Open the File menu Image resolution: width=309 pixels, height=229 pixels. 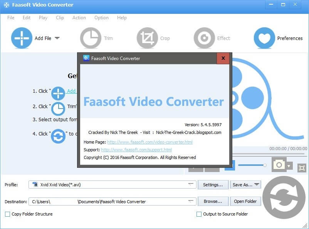(x=11, y=18)
